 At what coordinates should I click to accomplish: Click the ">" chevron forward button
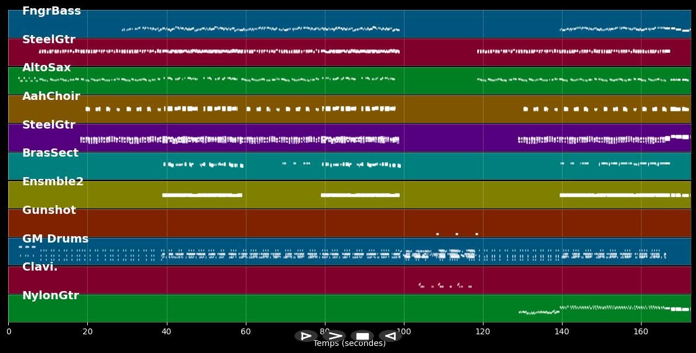coord(334,336)
